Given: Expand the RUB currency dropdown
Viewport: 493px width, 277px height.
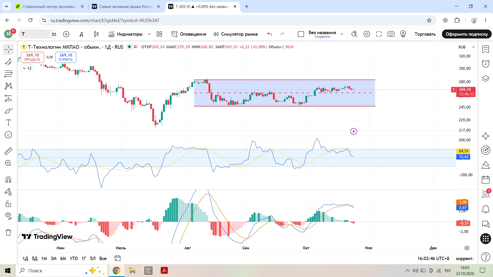Looking at the screenshot, I should click(466, 47).
